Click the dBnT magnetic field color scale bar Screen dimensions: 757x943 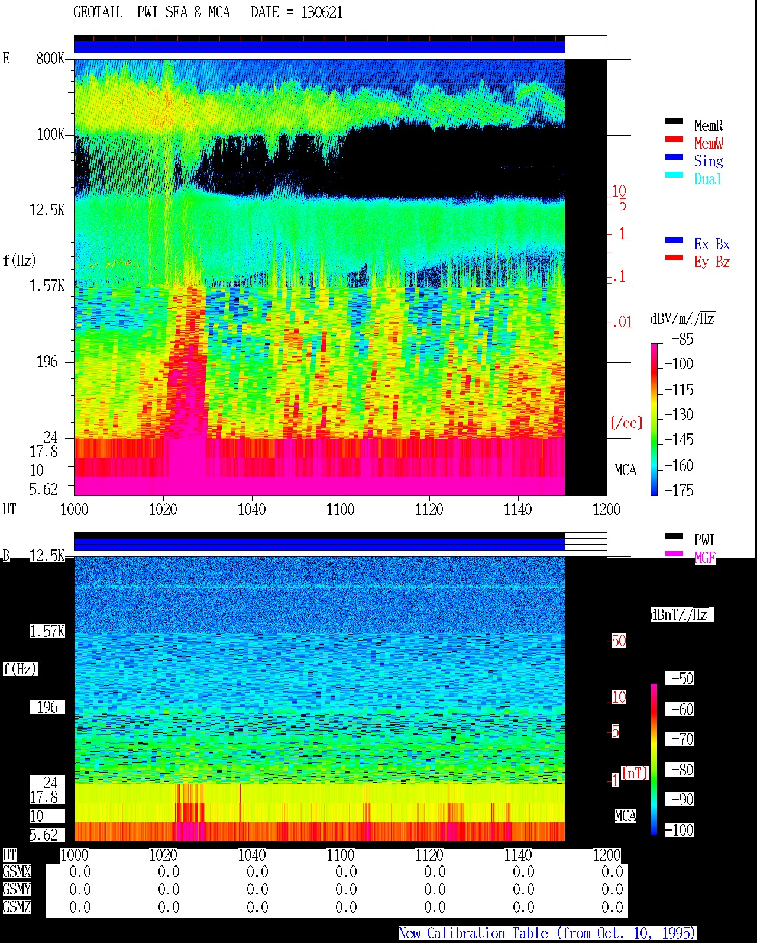point(654,759)
